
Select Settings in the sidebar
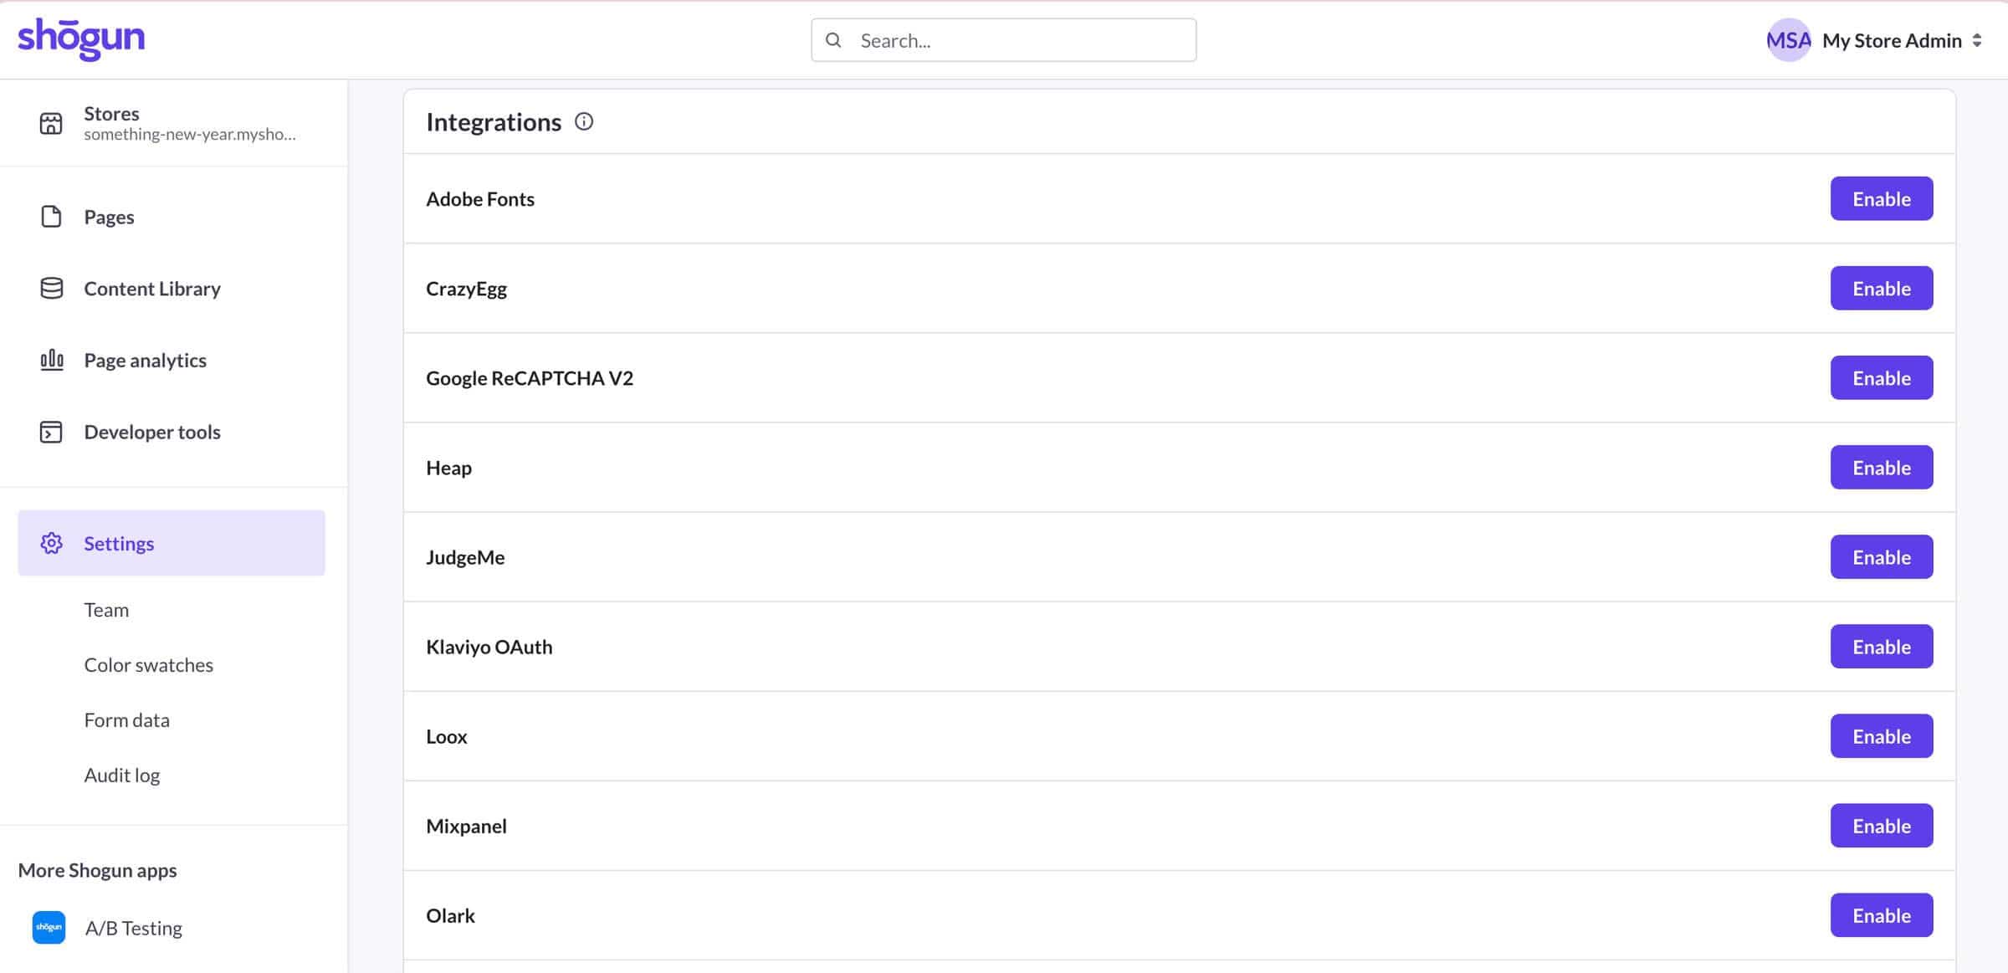coord(172,543)
